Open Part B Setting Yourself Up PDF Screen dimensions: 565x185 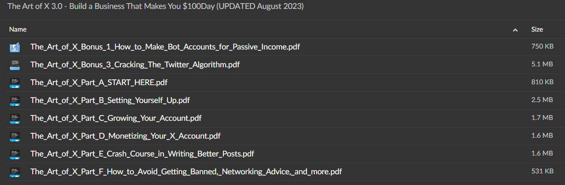[110, 100]
